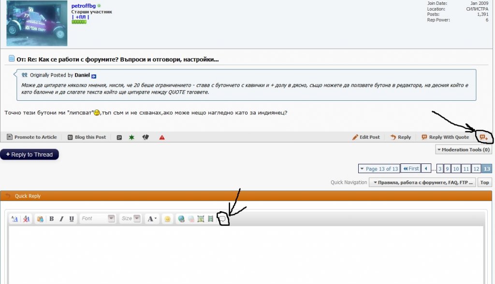Click the green star reputation icon
The width and height of the screenshot is (495, 284).
131,137
